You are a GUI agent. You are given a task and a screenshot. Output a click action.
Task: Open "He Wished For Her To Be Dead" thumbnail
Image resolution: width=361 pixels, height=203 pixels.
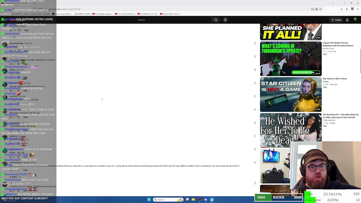click(291, 130)
